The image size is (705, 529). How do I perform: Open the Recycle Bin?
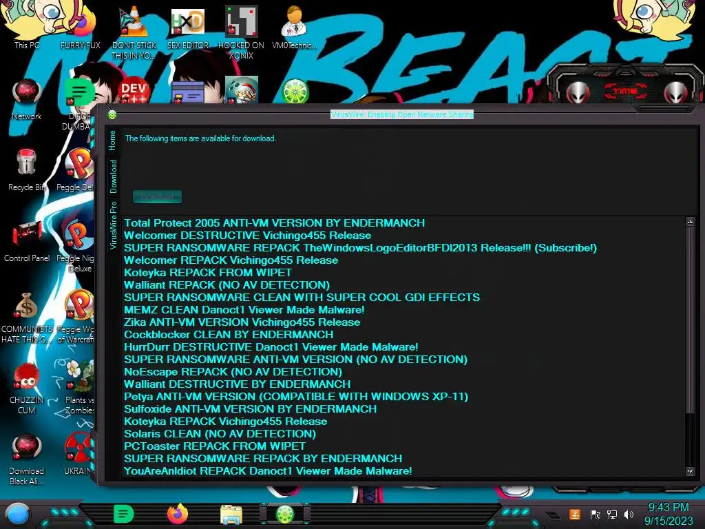click(27, 170)
